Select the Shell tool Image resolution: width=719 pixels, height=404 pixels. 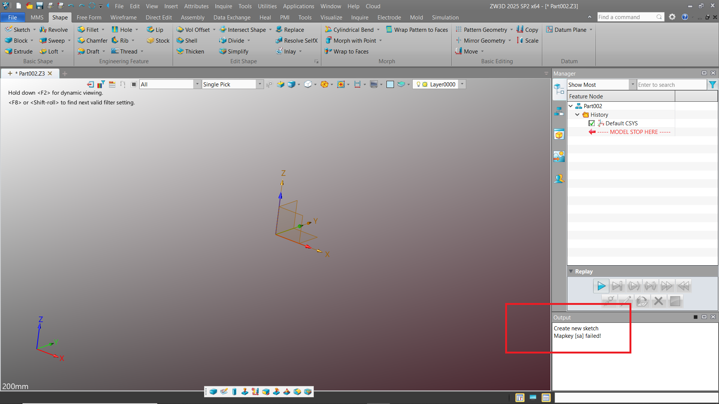(187, 40)
